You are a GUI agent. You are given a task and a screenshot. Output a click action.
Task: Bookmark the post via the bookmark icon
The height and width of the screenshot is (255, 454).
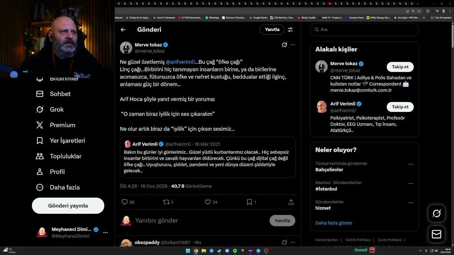click(x=249, y=202)
